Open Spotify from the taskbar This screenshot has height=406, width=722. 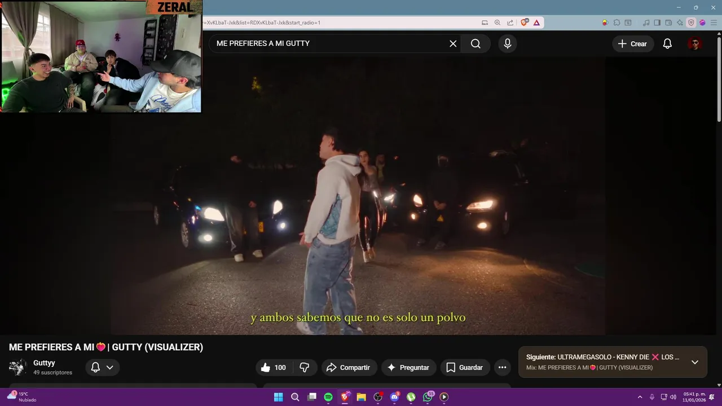328,397
